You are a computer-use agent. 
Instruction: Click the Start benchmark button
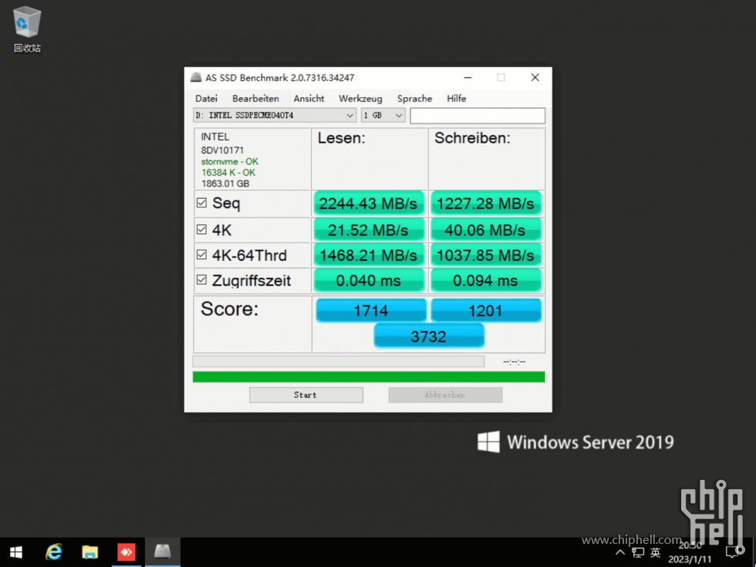pos(305,395)
